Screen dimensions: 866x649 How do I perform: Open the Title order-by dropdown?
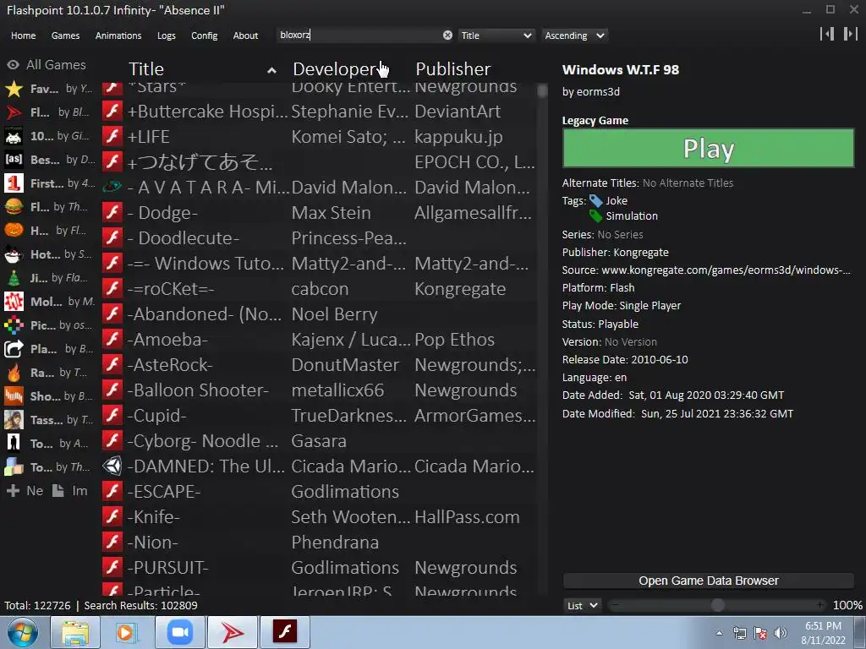[496, 35]
